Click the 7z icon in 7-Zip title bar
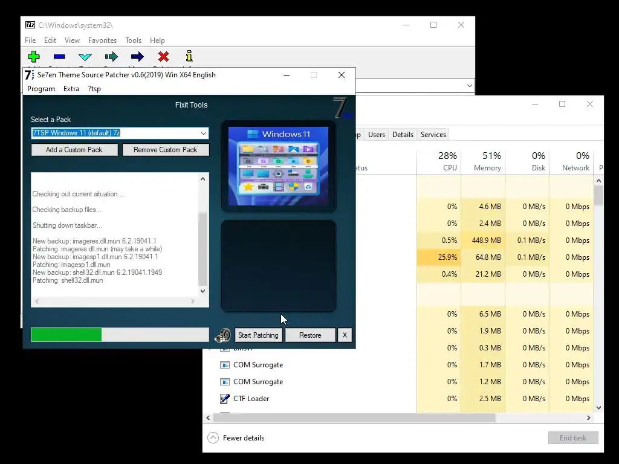Screen dimensions: 619x464 30,25
